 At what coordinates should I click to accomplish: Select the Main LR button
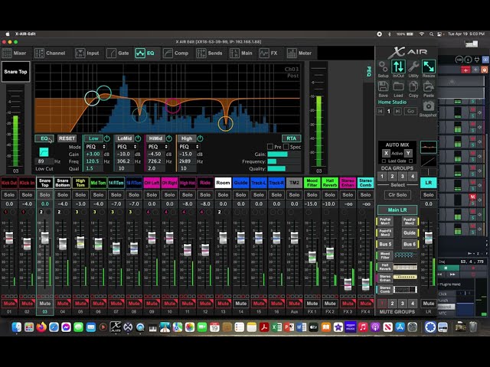click(x=397, y=210)
